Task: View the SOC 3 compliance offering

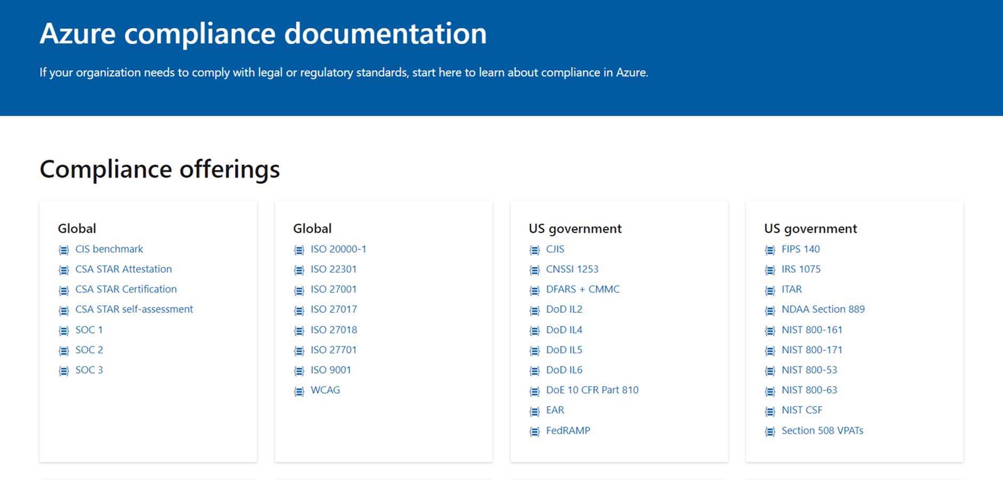Action: tap(89, 370)
